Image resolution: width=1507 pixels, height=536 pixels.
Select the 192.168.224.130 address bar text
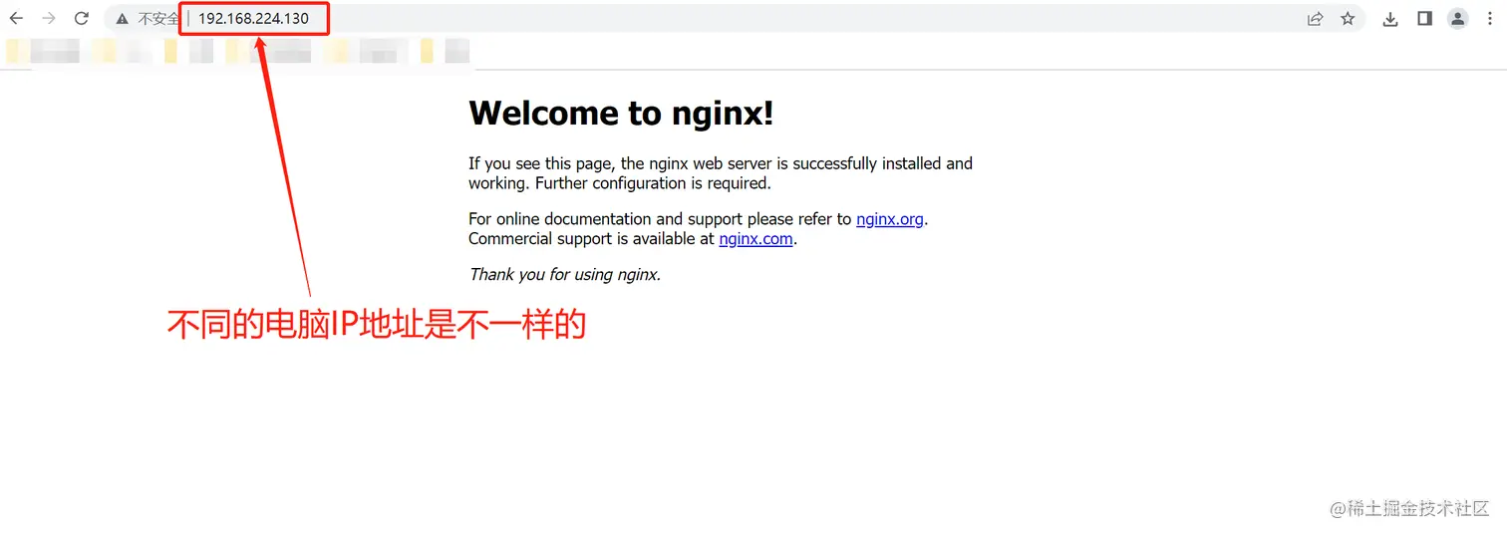(253, 18)
